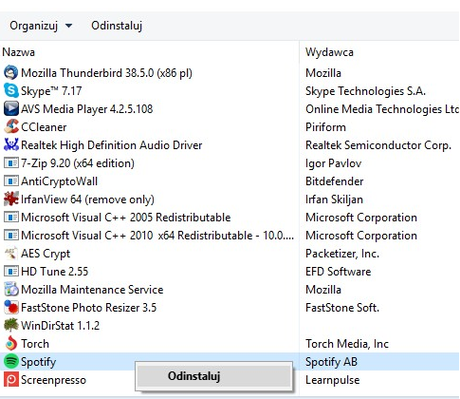Click publisher Torch Media, Inc
This screenshot has width=460, height=399.
click(x=347, y=344)
